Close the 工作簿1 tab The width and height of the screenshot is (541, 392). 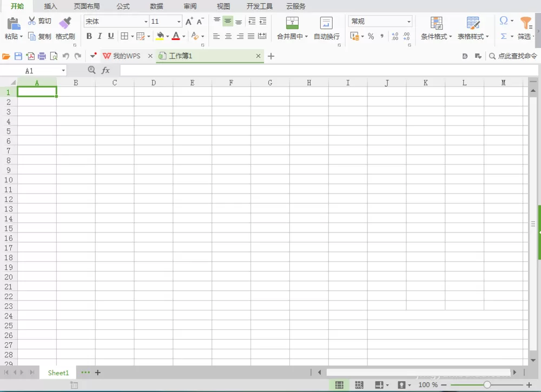coord(258,56)
